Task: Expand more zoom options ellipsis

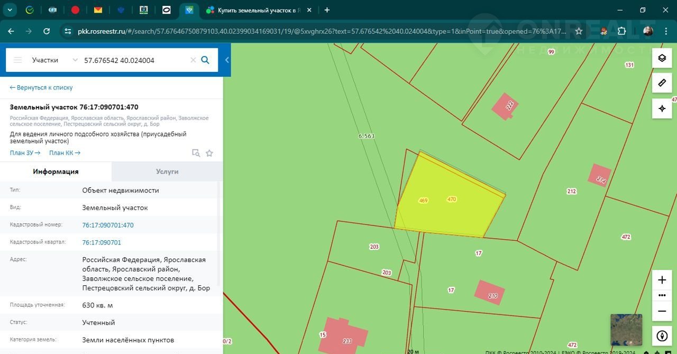Action: tap(662, 295)
